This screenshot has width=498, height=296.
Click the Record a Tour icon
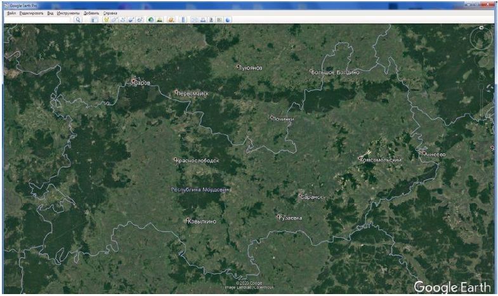tap(139, 20)
